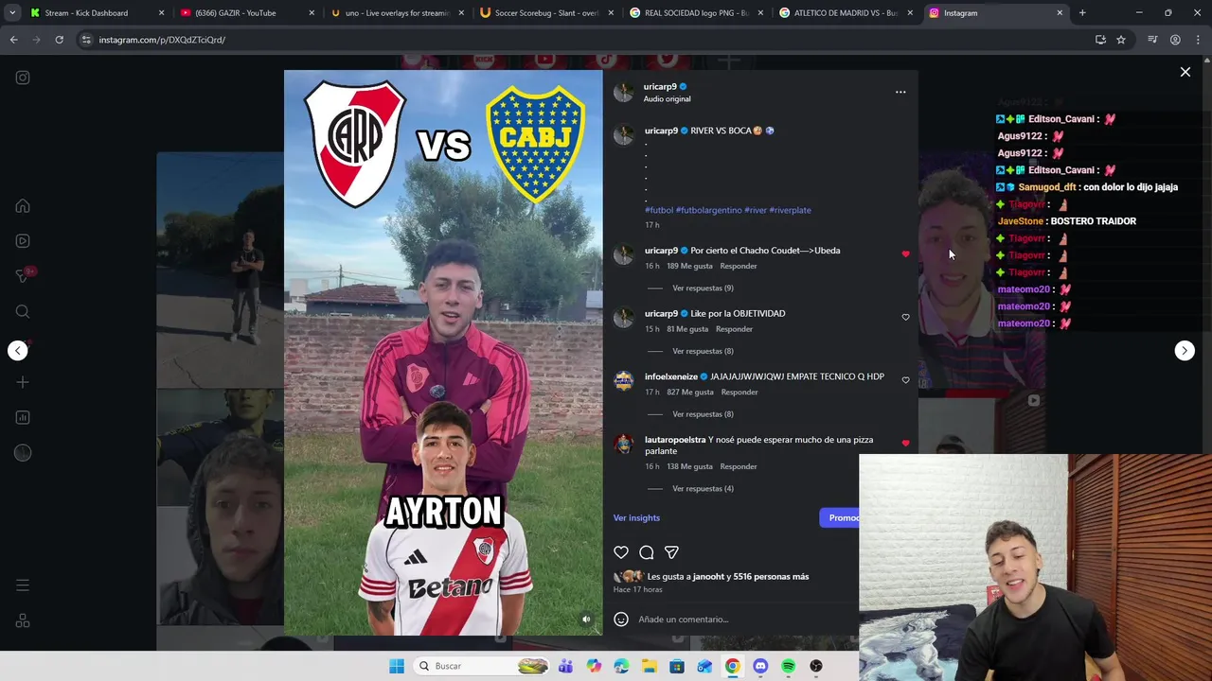The image size is (1212, 681).
Task: Open Instagram home from the sidebar
Action: tap(23, 206)
